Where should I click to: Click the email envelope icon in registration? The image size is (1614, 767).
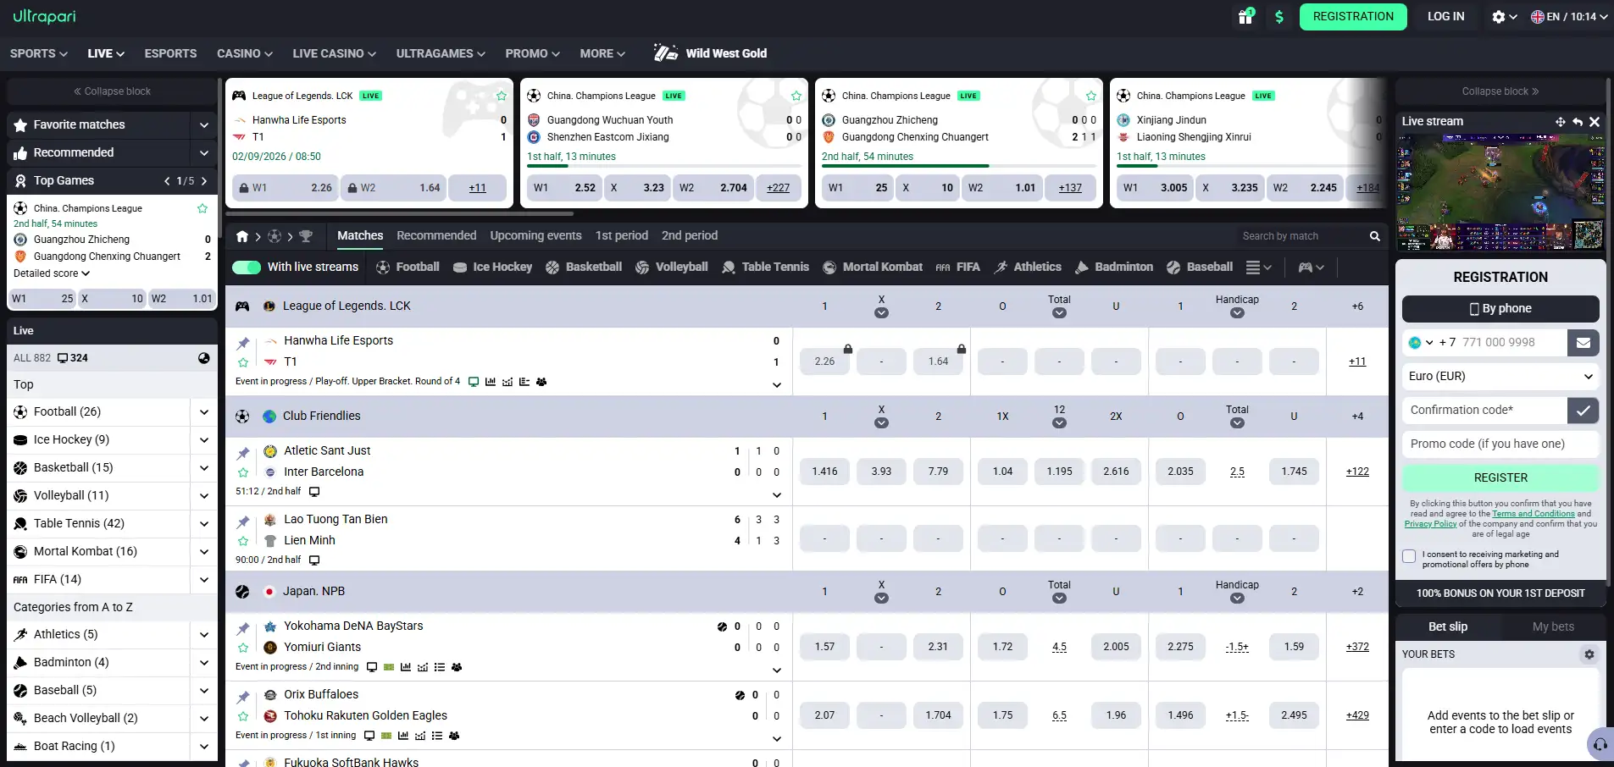(x=1583, y=343)
